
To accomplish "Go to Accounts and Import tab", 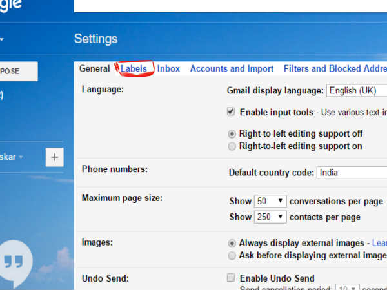I will point(232,68).
